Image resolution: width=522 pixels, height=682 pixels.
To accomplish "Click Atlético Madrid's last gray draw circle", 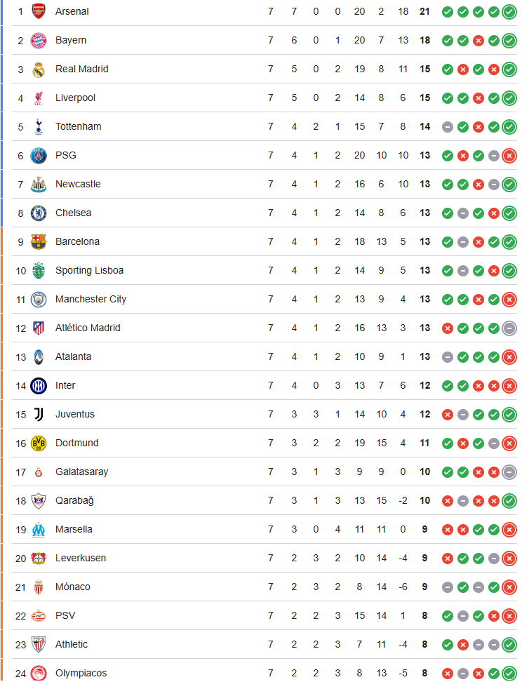I will pos(509,328).
